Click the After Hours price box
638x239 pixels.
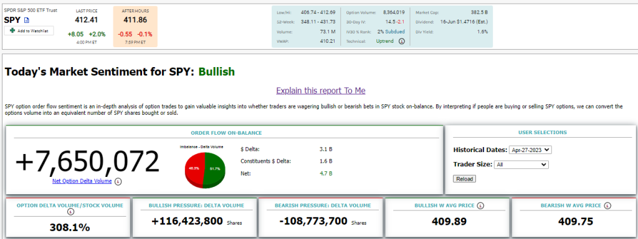pyautogui.click(x=135, y=26)
